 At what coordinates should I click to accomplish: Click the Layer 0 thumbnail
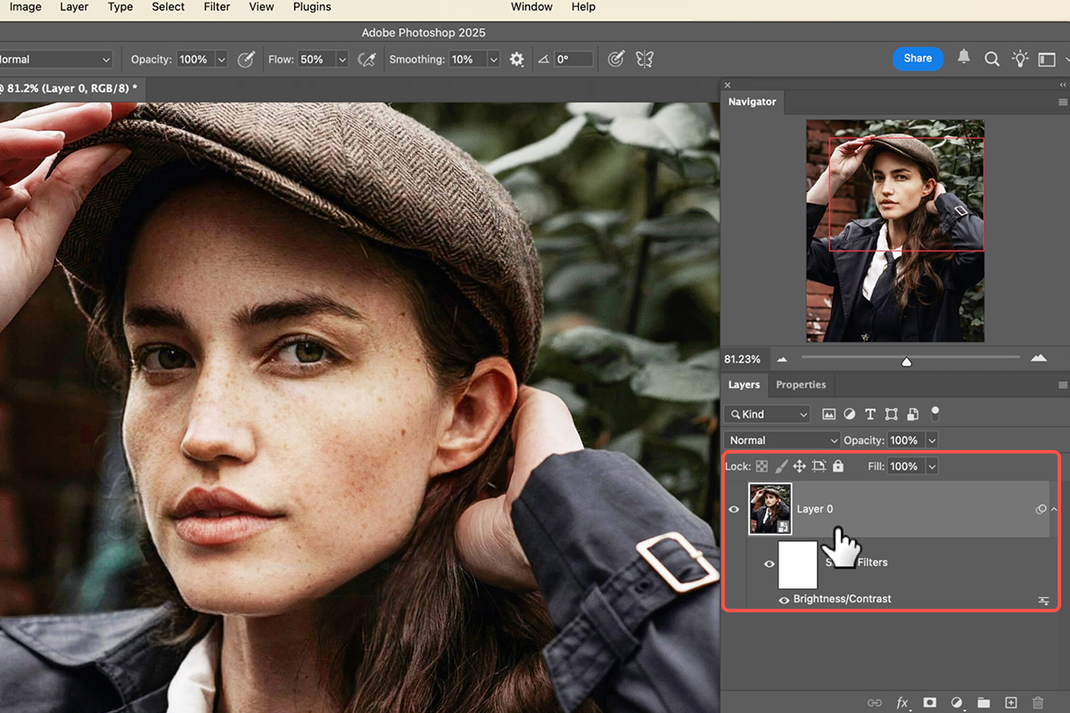point(770,509)
